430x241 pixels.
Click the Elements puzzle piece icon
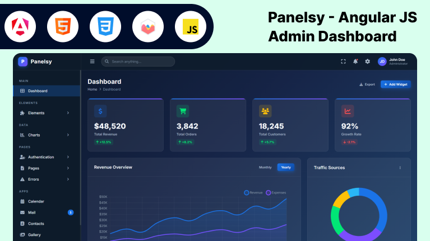click(x=22, y=113)
